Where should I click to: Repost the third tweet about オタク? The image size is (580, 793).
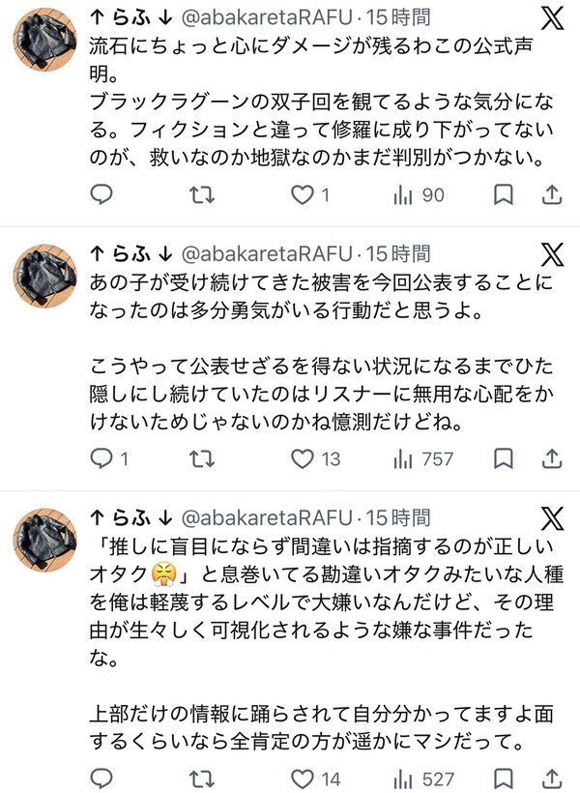tap(202, 778)
